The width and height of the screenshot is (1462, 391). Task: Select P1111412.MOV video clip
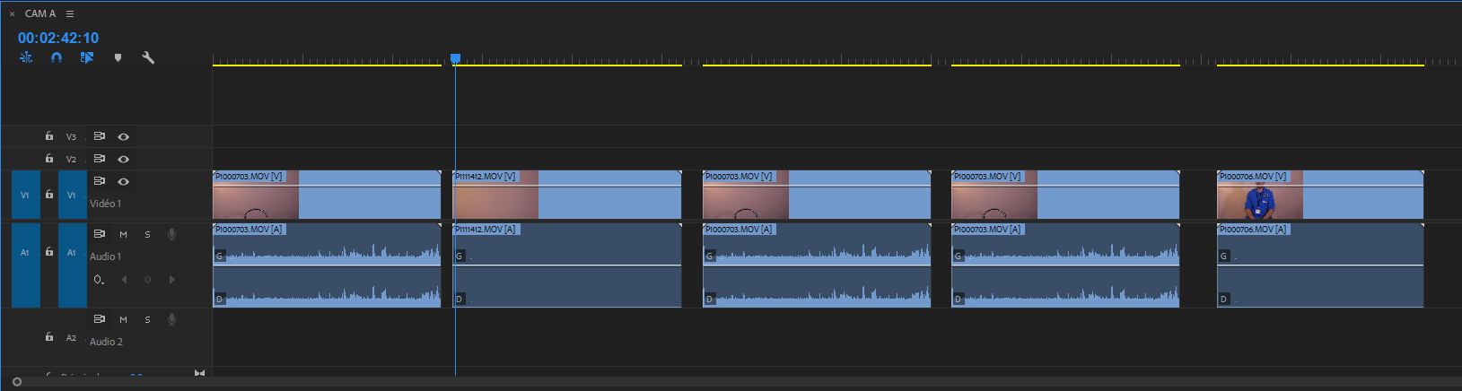567,195
